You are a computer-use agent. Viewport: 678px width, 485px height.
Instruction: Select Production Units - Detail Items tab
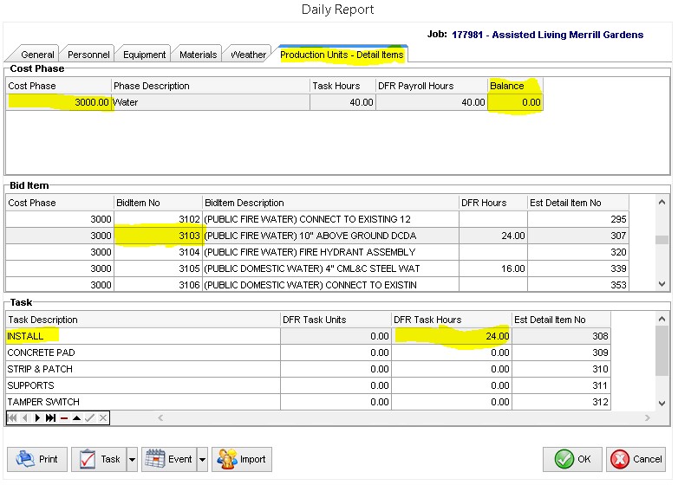tap(342, 55)
